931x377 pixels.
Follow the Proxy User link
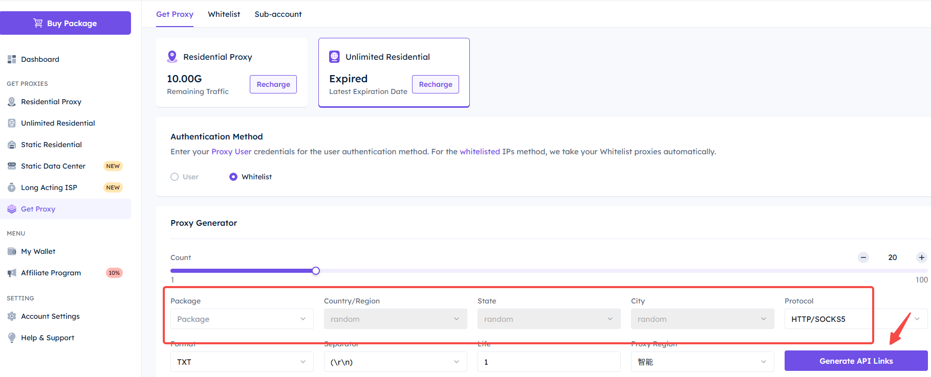click(x=231, y=152)
